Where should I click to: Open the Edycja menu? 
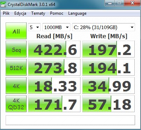point(20,13)
